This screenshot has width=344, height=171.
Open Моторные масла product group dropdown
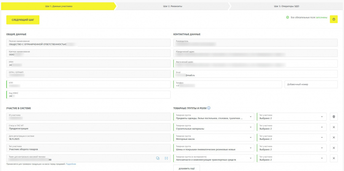click(x=214, y=137)
